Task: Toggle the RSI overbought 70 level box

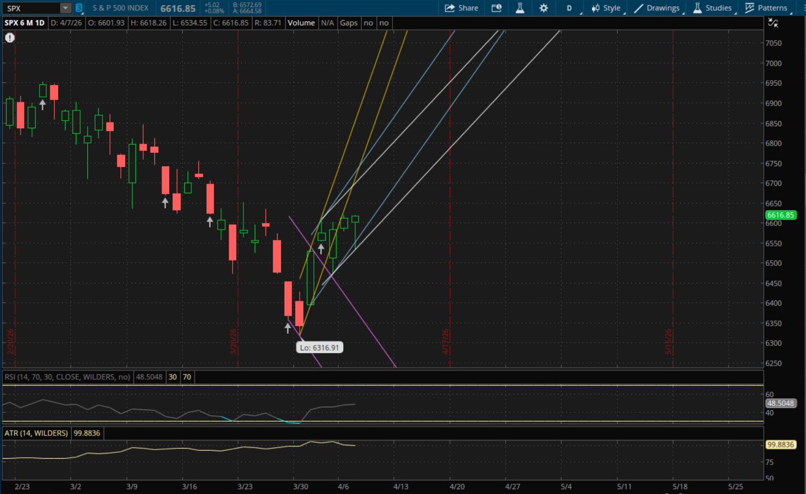Action: point(187,377)
